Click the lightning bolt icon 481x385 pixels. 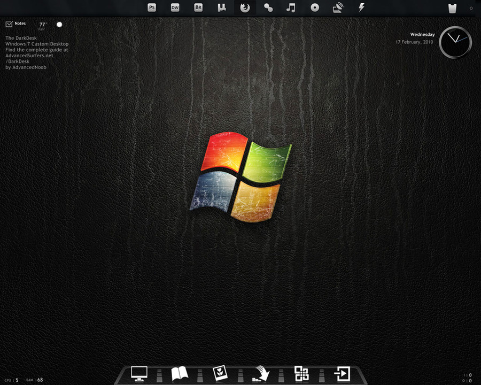[x=362, y=7]
